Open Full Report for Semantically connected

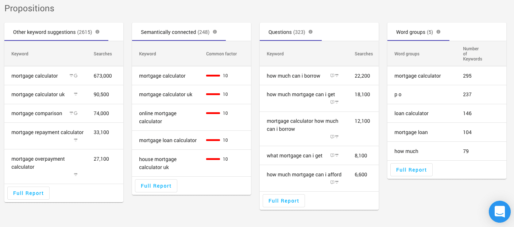[156, 186]
